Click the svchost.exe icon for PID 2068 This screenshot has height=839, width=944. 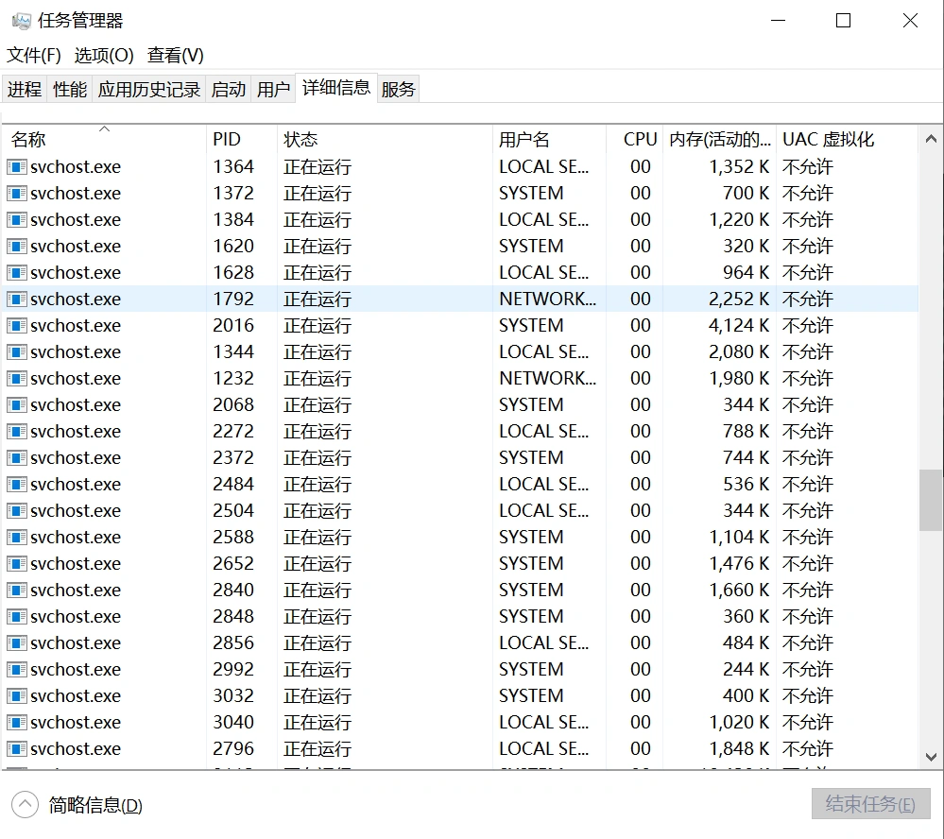tap(17, 405)
